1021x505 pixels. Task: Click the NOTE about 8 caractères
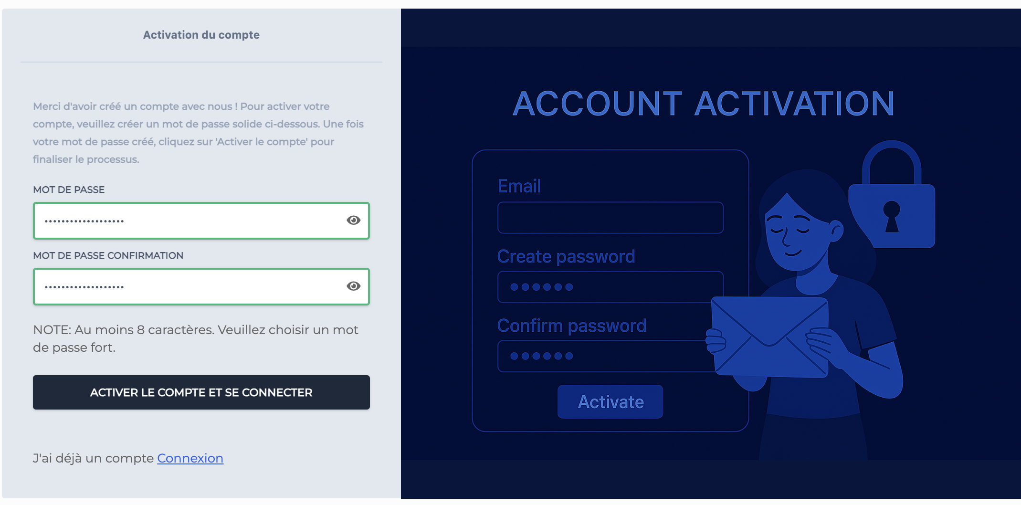196,338
